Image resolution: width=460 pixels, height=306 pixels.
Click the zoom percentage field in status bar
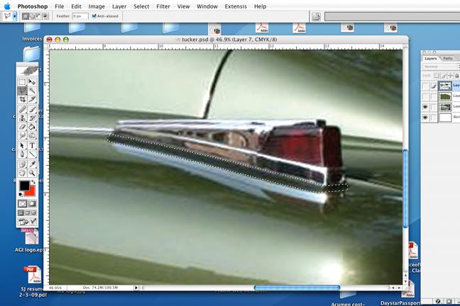click(56, 288)
